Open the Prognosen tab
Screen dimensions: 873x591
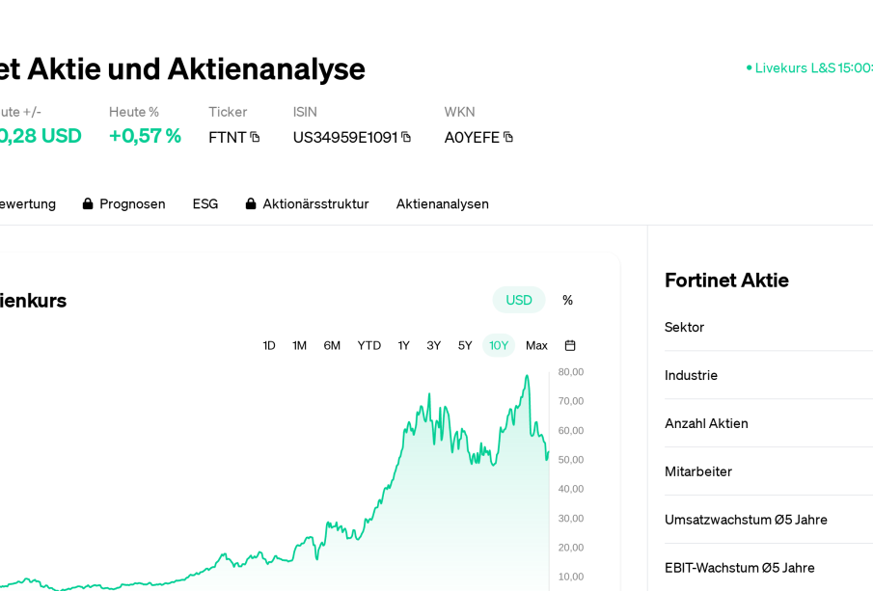132,203
